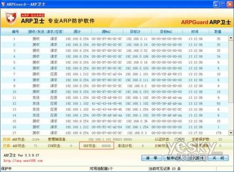Click the 时间 column header

coord(195,32)
